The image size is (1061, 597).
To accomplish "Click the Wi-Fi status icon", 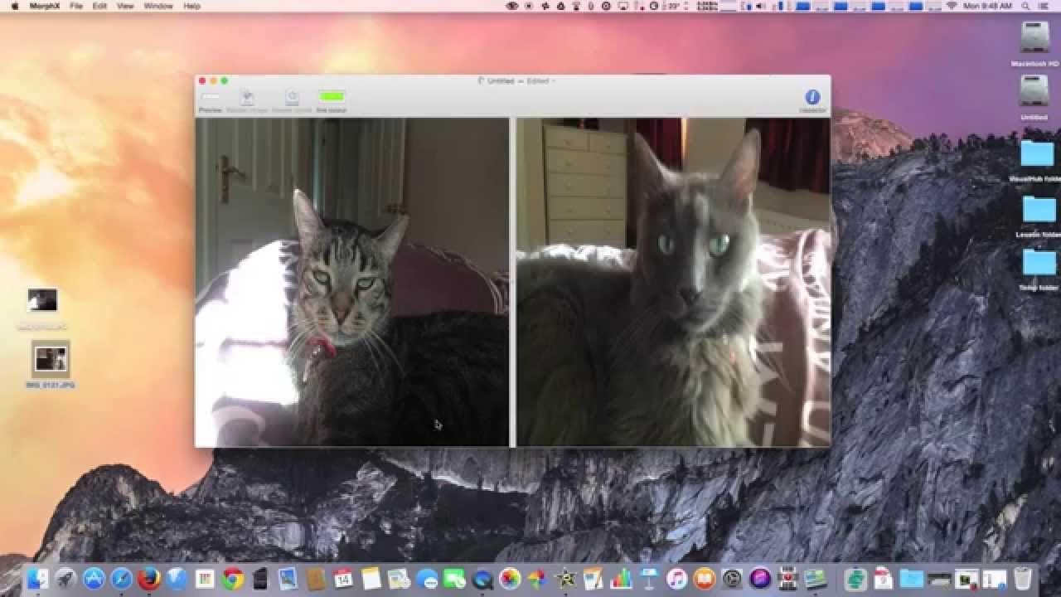I will (x=952, y=6).
